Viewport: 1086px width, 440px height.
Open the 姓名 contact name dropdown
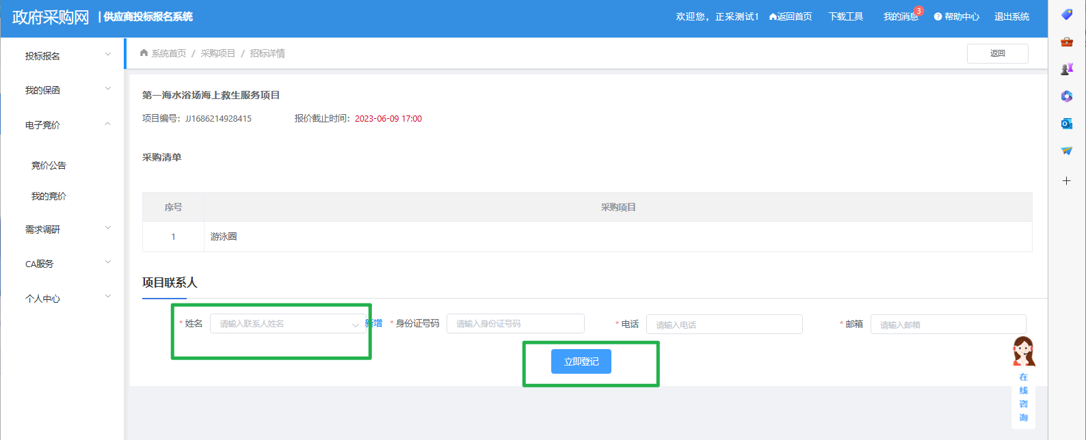point(288,324)
